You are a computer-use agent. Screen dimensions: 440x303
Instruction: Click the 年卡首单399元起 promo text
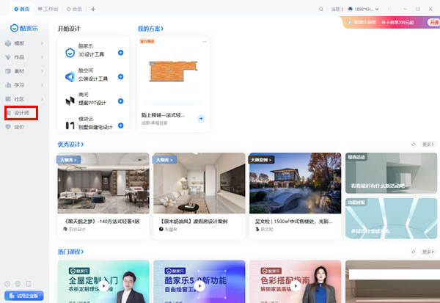point(397,23)
